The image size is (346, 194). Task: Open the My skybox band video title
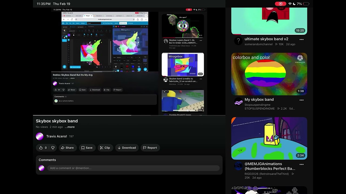(x=259, y=99)
